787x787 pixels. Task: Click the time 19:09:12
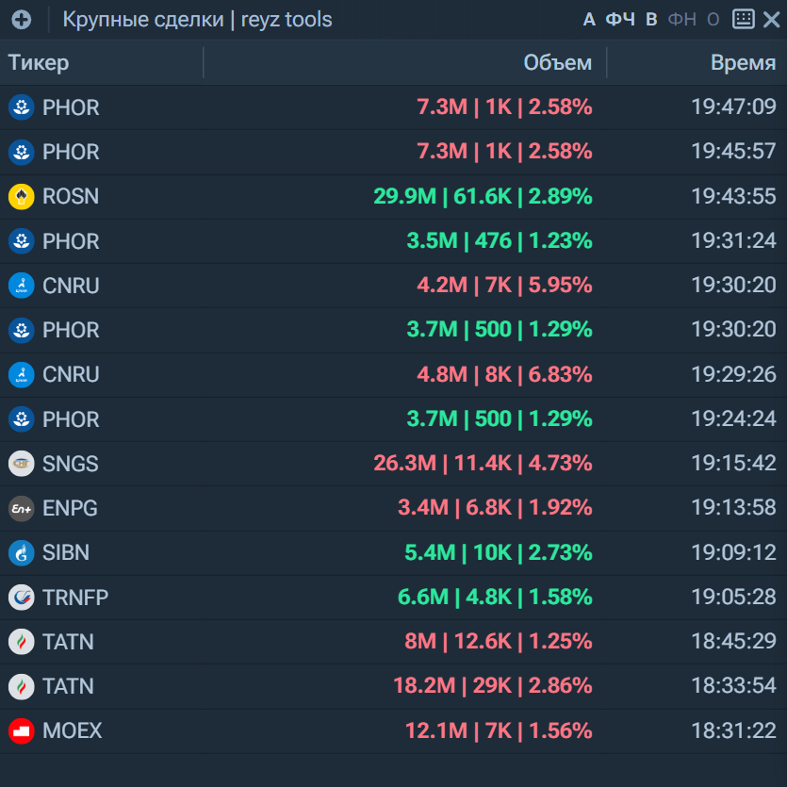[734, 552]
